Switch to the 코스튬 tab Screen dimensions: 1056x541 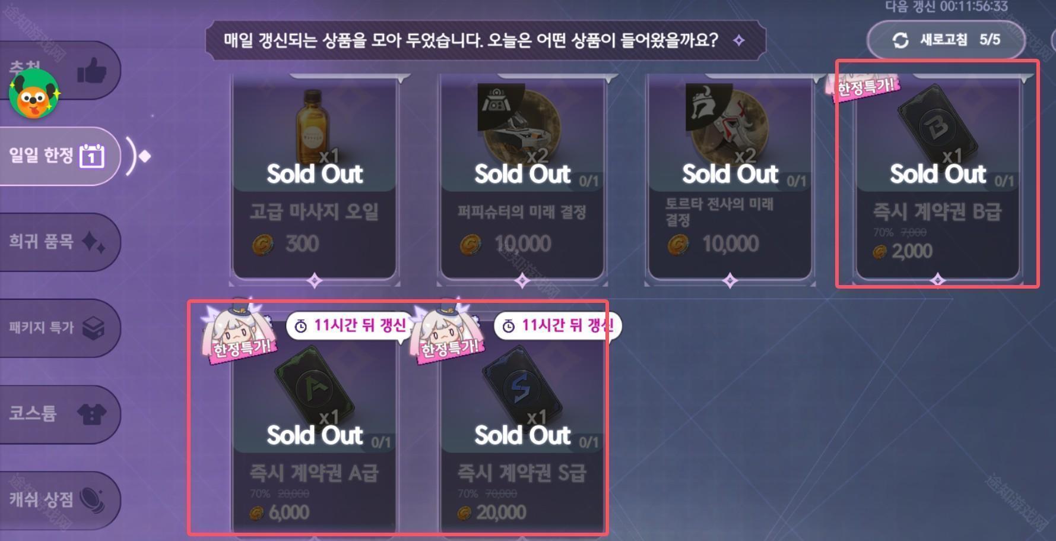point(33,413)
